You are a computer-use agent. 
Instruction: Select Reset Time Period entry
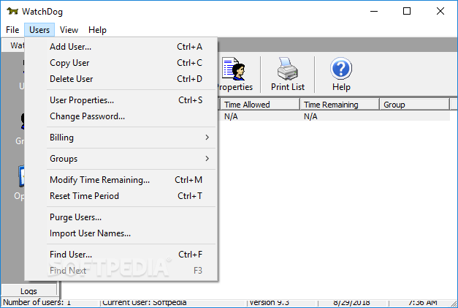(121, 195)
